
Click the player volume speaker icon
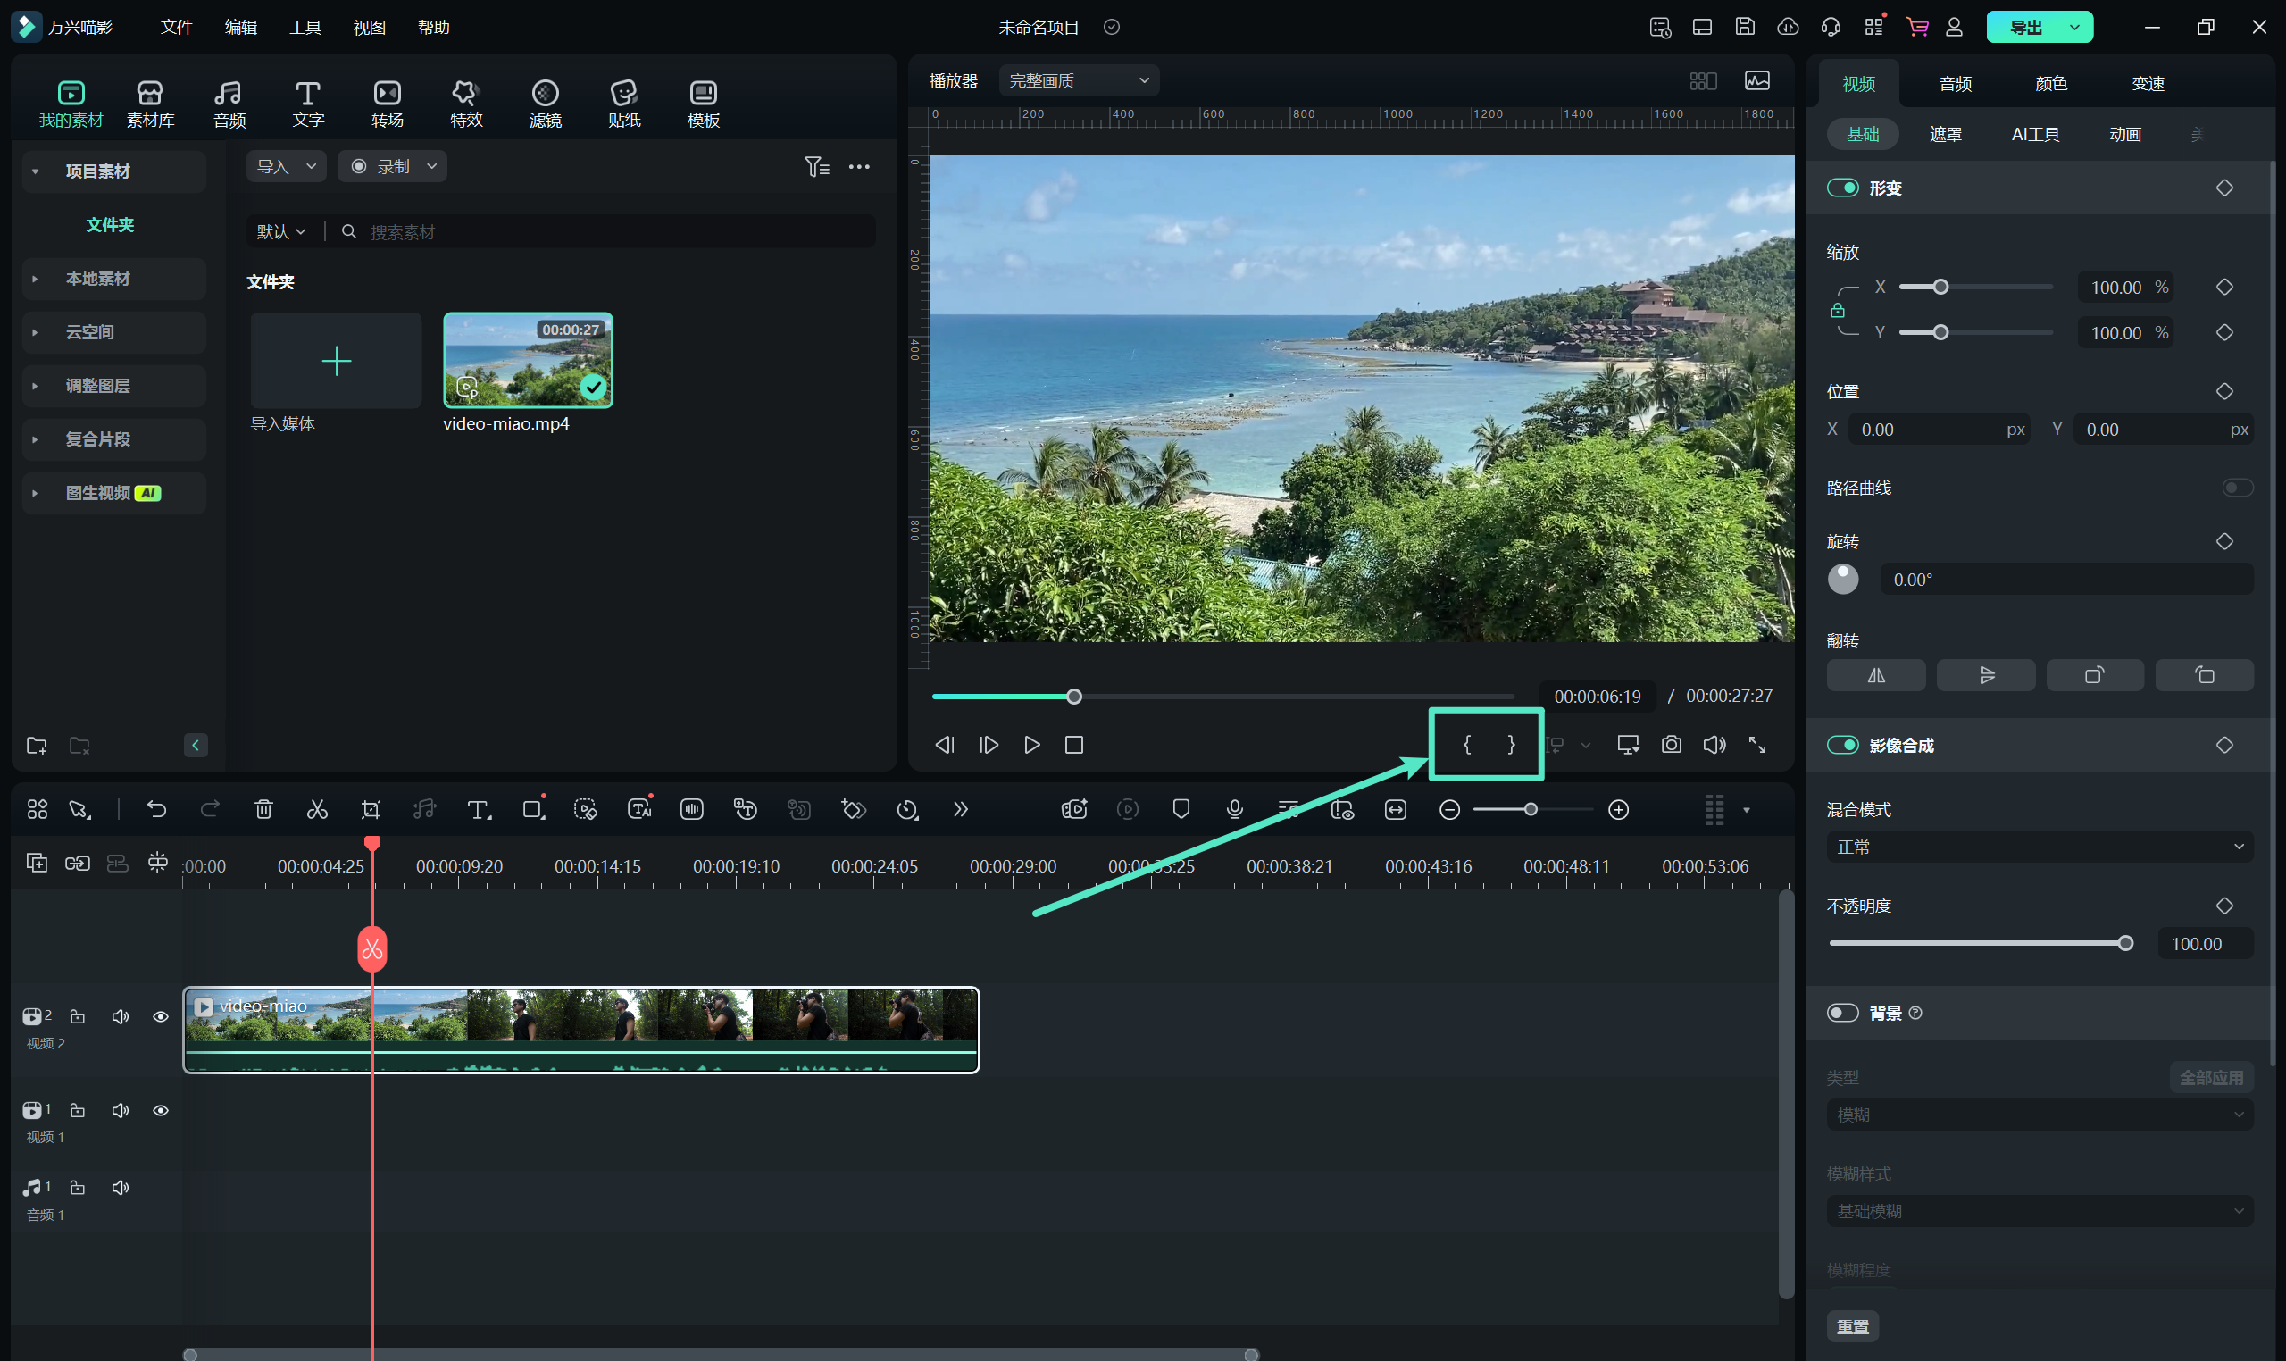1714,745
